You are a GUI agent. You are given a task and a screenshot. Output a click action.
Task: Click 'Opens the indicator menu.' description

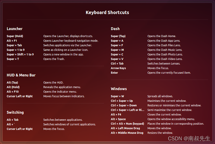coord(60,92)
